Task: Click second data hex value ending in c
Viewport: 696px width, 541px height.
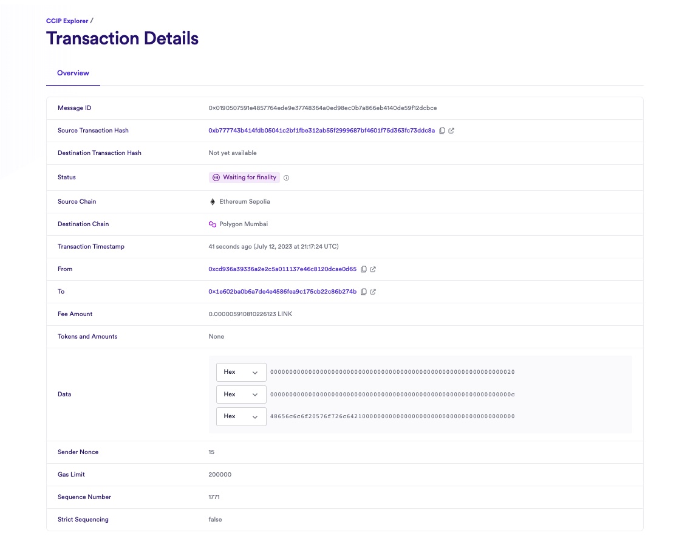Action: click(x=392, y=395)
